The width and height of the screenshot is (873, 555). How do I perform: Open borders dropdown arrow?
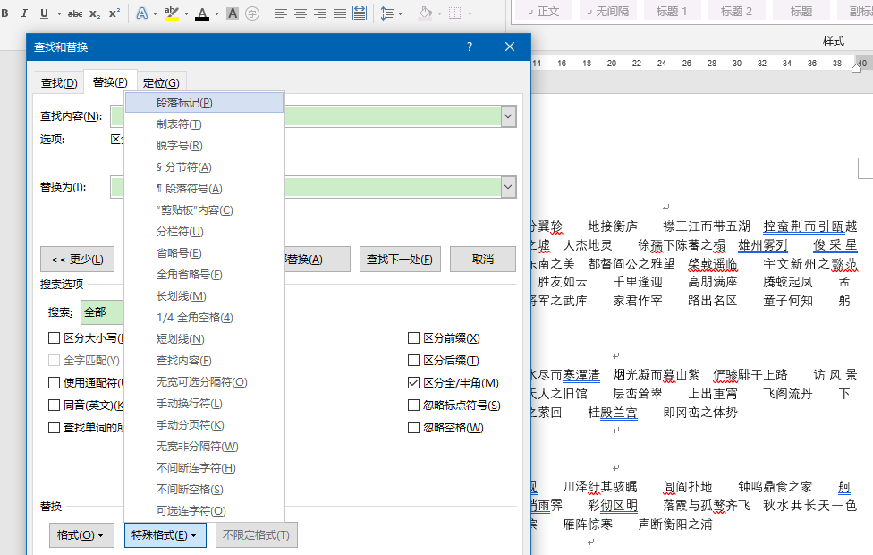[470, 13]
